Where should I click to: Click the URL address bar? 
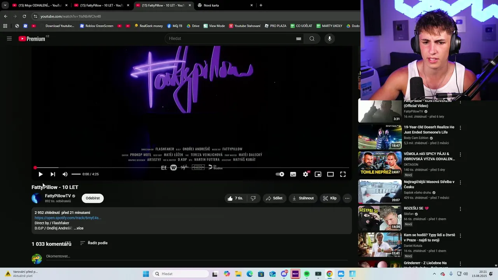click(x=195, y=16)
